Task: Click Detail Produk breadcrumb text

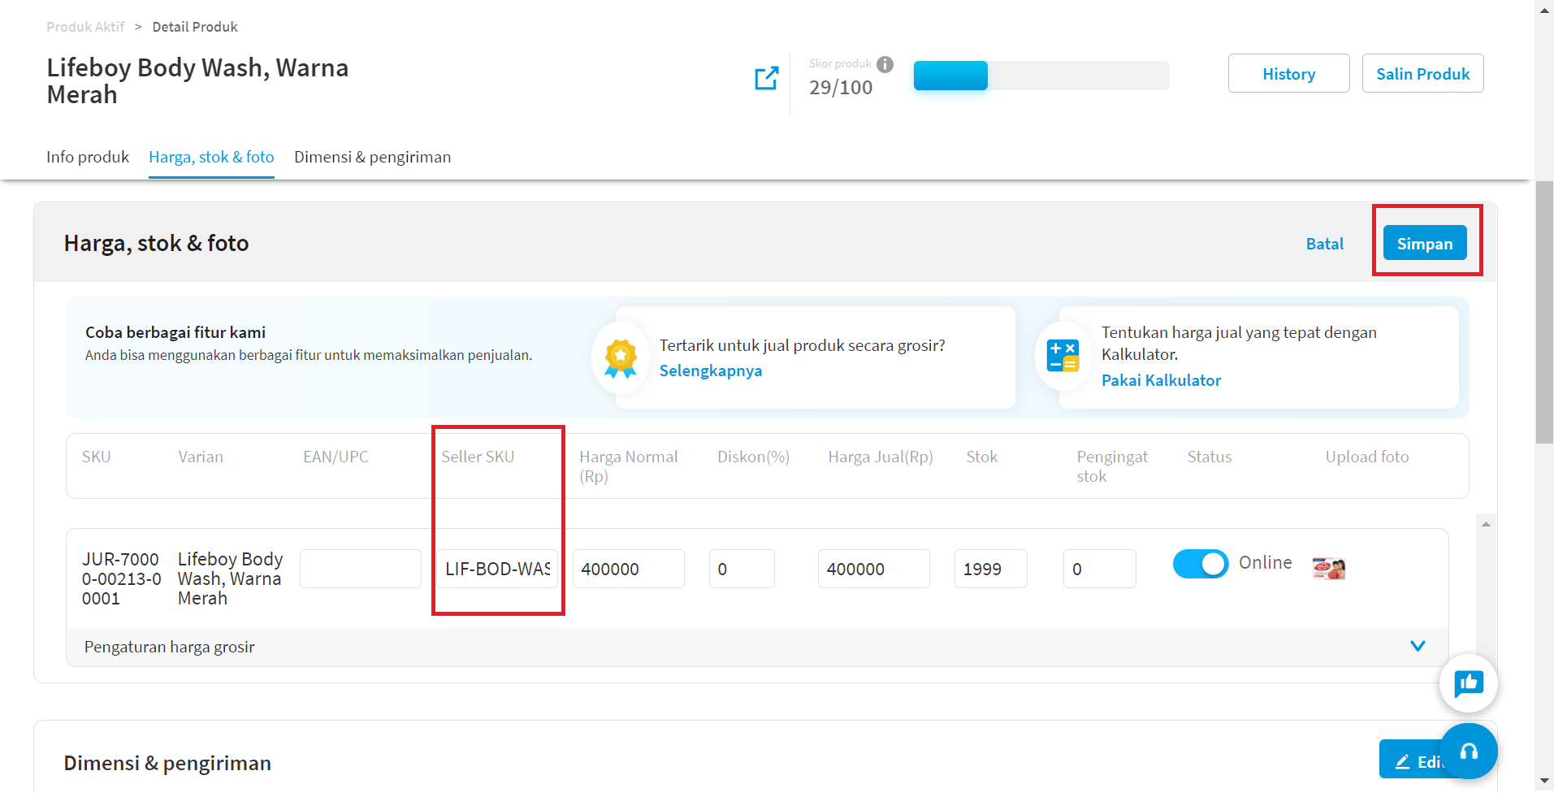Action: [195, 27]
